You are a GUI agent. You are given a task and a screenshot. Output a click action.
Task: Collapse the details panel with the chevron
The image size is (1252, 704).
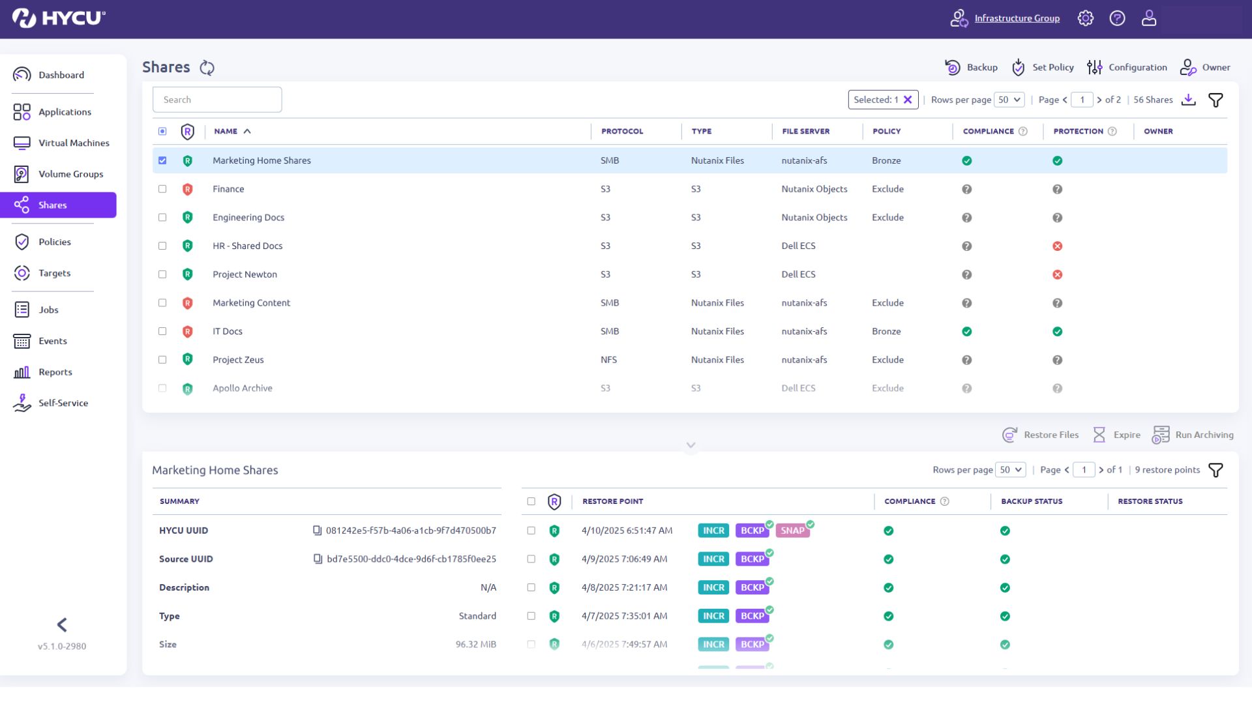(x=691, y=445)
